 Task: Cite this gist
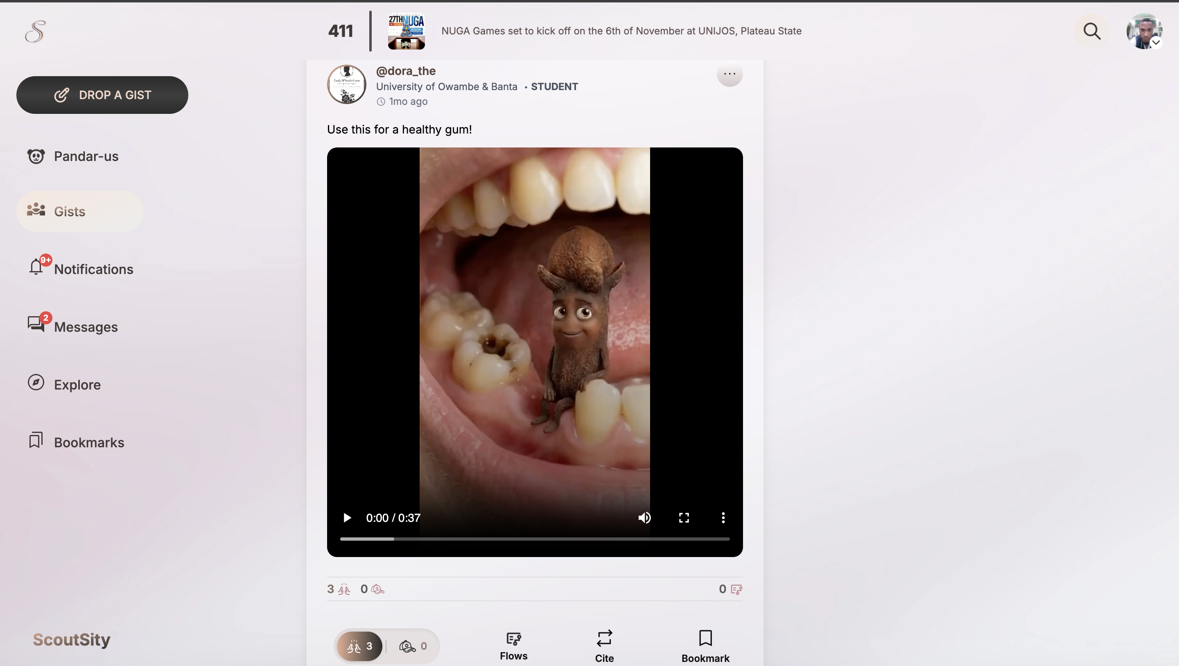click(604, 646)
